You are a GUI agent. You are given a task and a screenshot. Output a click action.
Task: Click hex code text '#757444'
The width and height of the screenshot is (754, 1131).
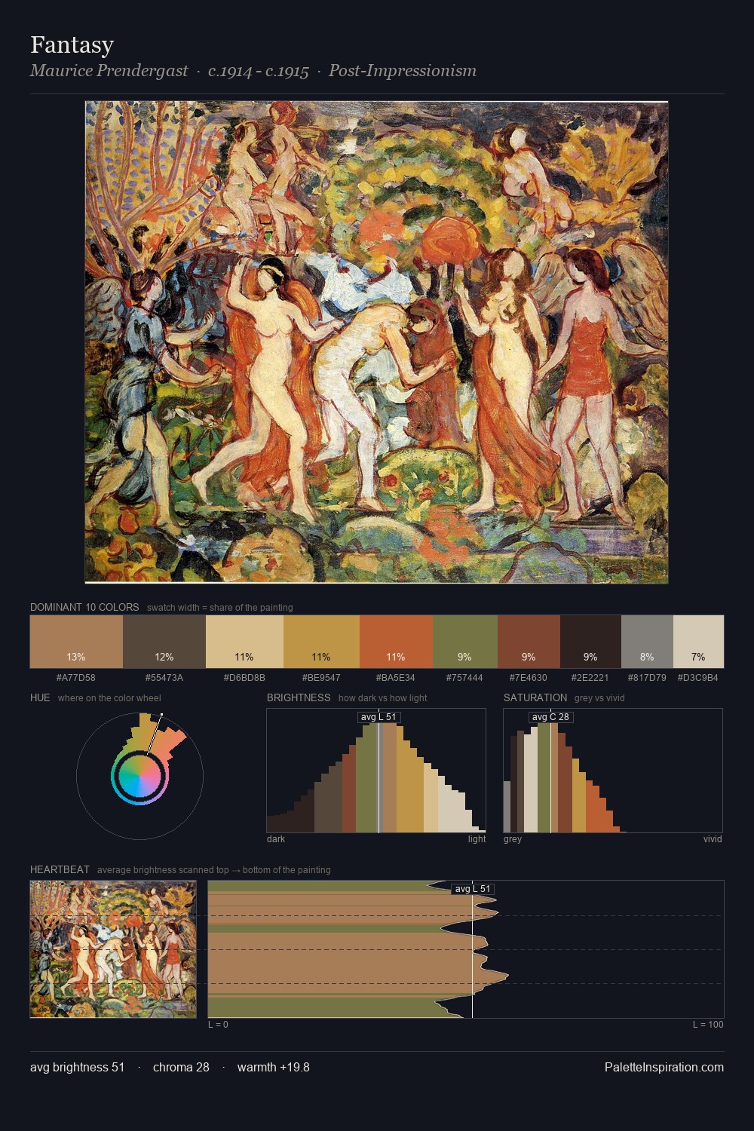click(465, 678)
